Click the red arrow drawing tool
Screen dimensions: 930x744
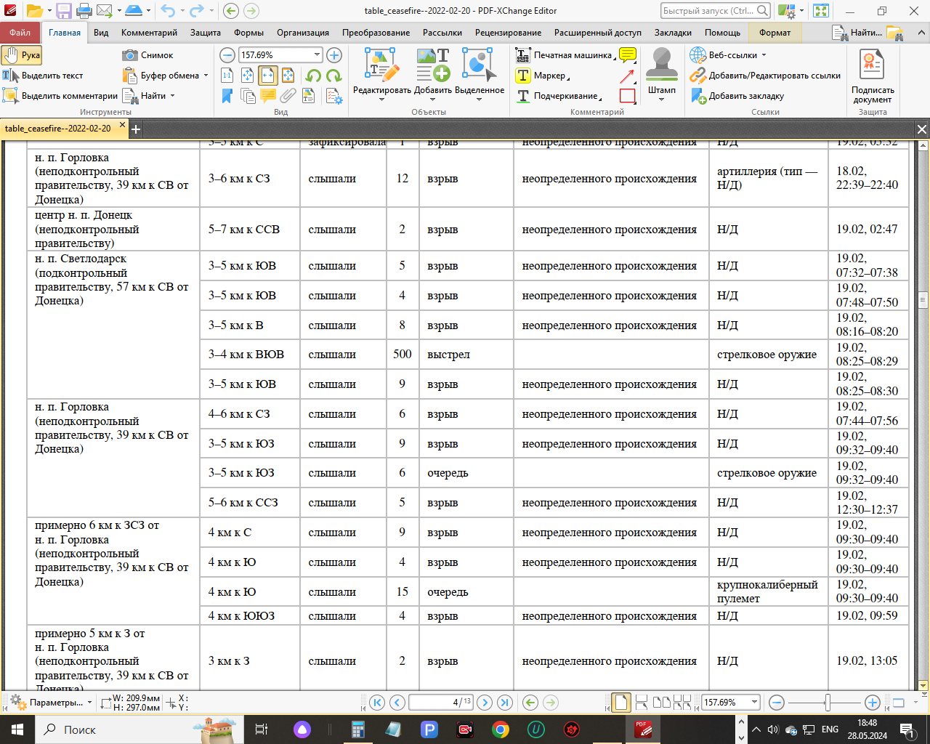coord(628,76)
